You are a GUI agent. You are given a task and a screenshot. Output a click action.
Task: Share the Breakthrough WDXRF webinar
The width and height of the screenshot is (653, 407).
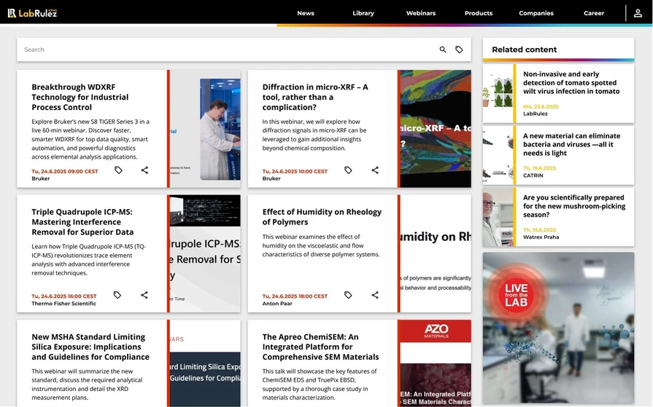pos(144,170)
